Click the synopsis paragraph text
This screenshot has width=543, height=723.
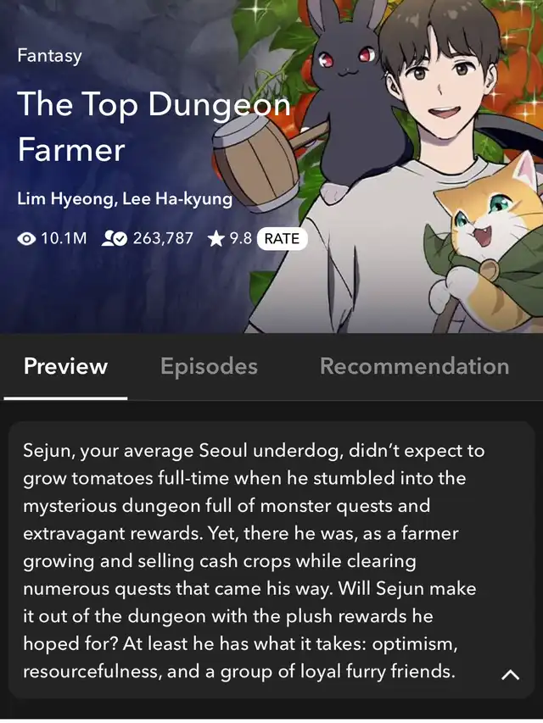point(254,561)
